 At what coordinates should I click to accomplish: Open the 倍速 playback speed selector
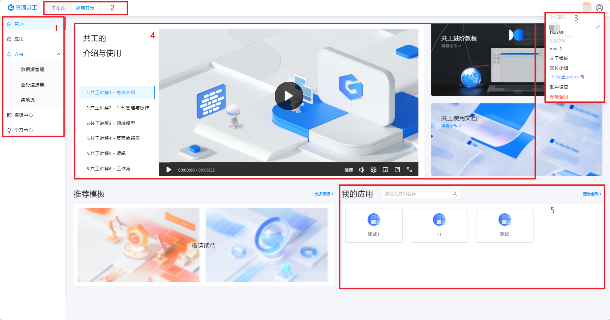point(349,170)
